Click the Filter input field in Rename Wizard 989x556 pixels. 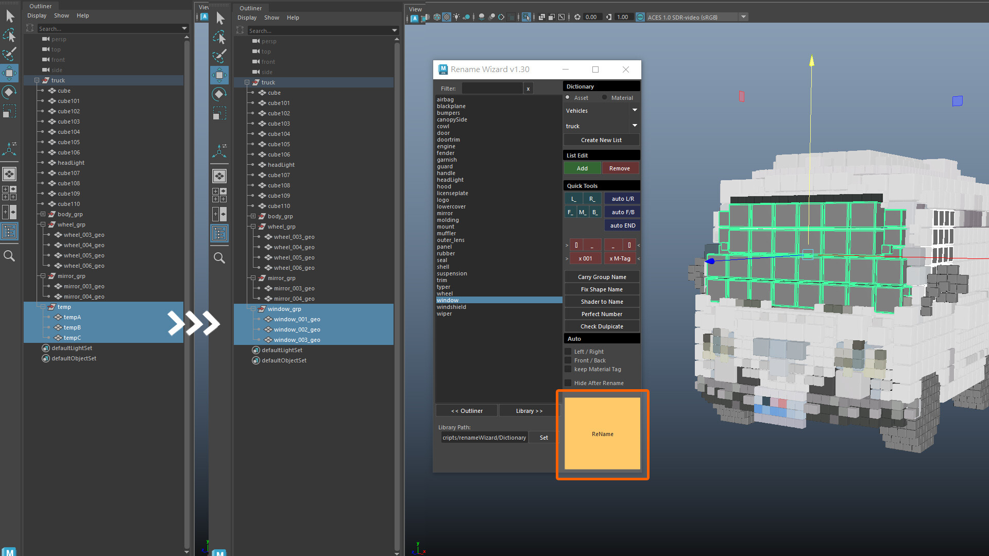pyautogui.click(x=492, y=88)
